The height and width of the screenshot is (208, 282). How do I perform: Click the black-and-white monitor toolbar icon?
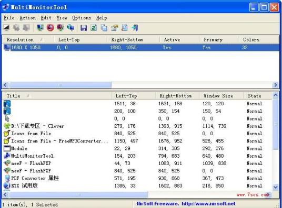tap(6, 28)
